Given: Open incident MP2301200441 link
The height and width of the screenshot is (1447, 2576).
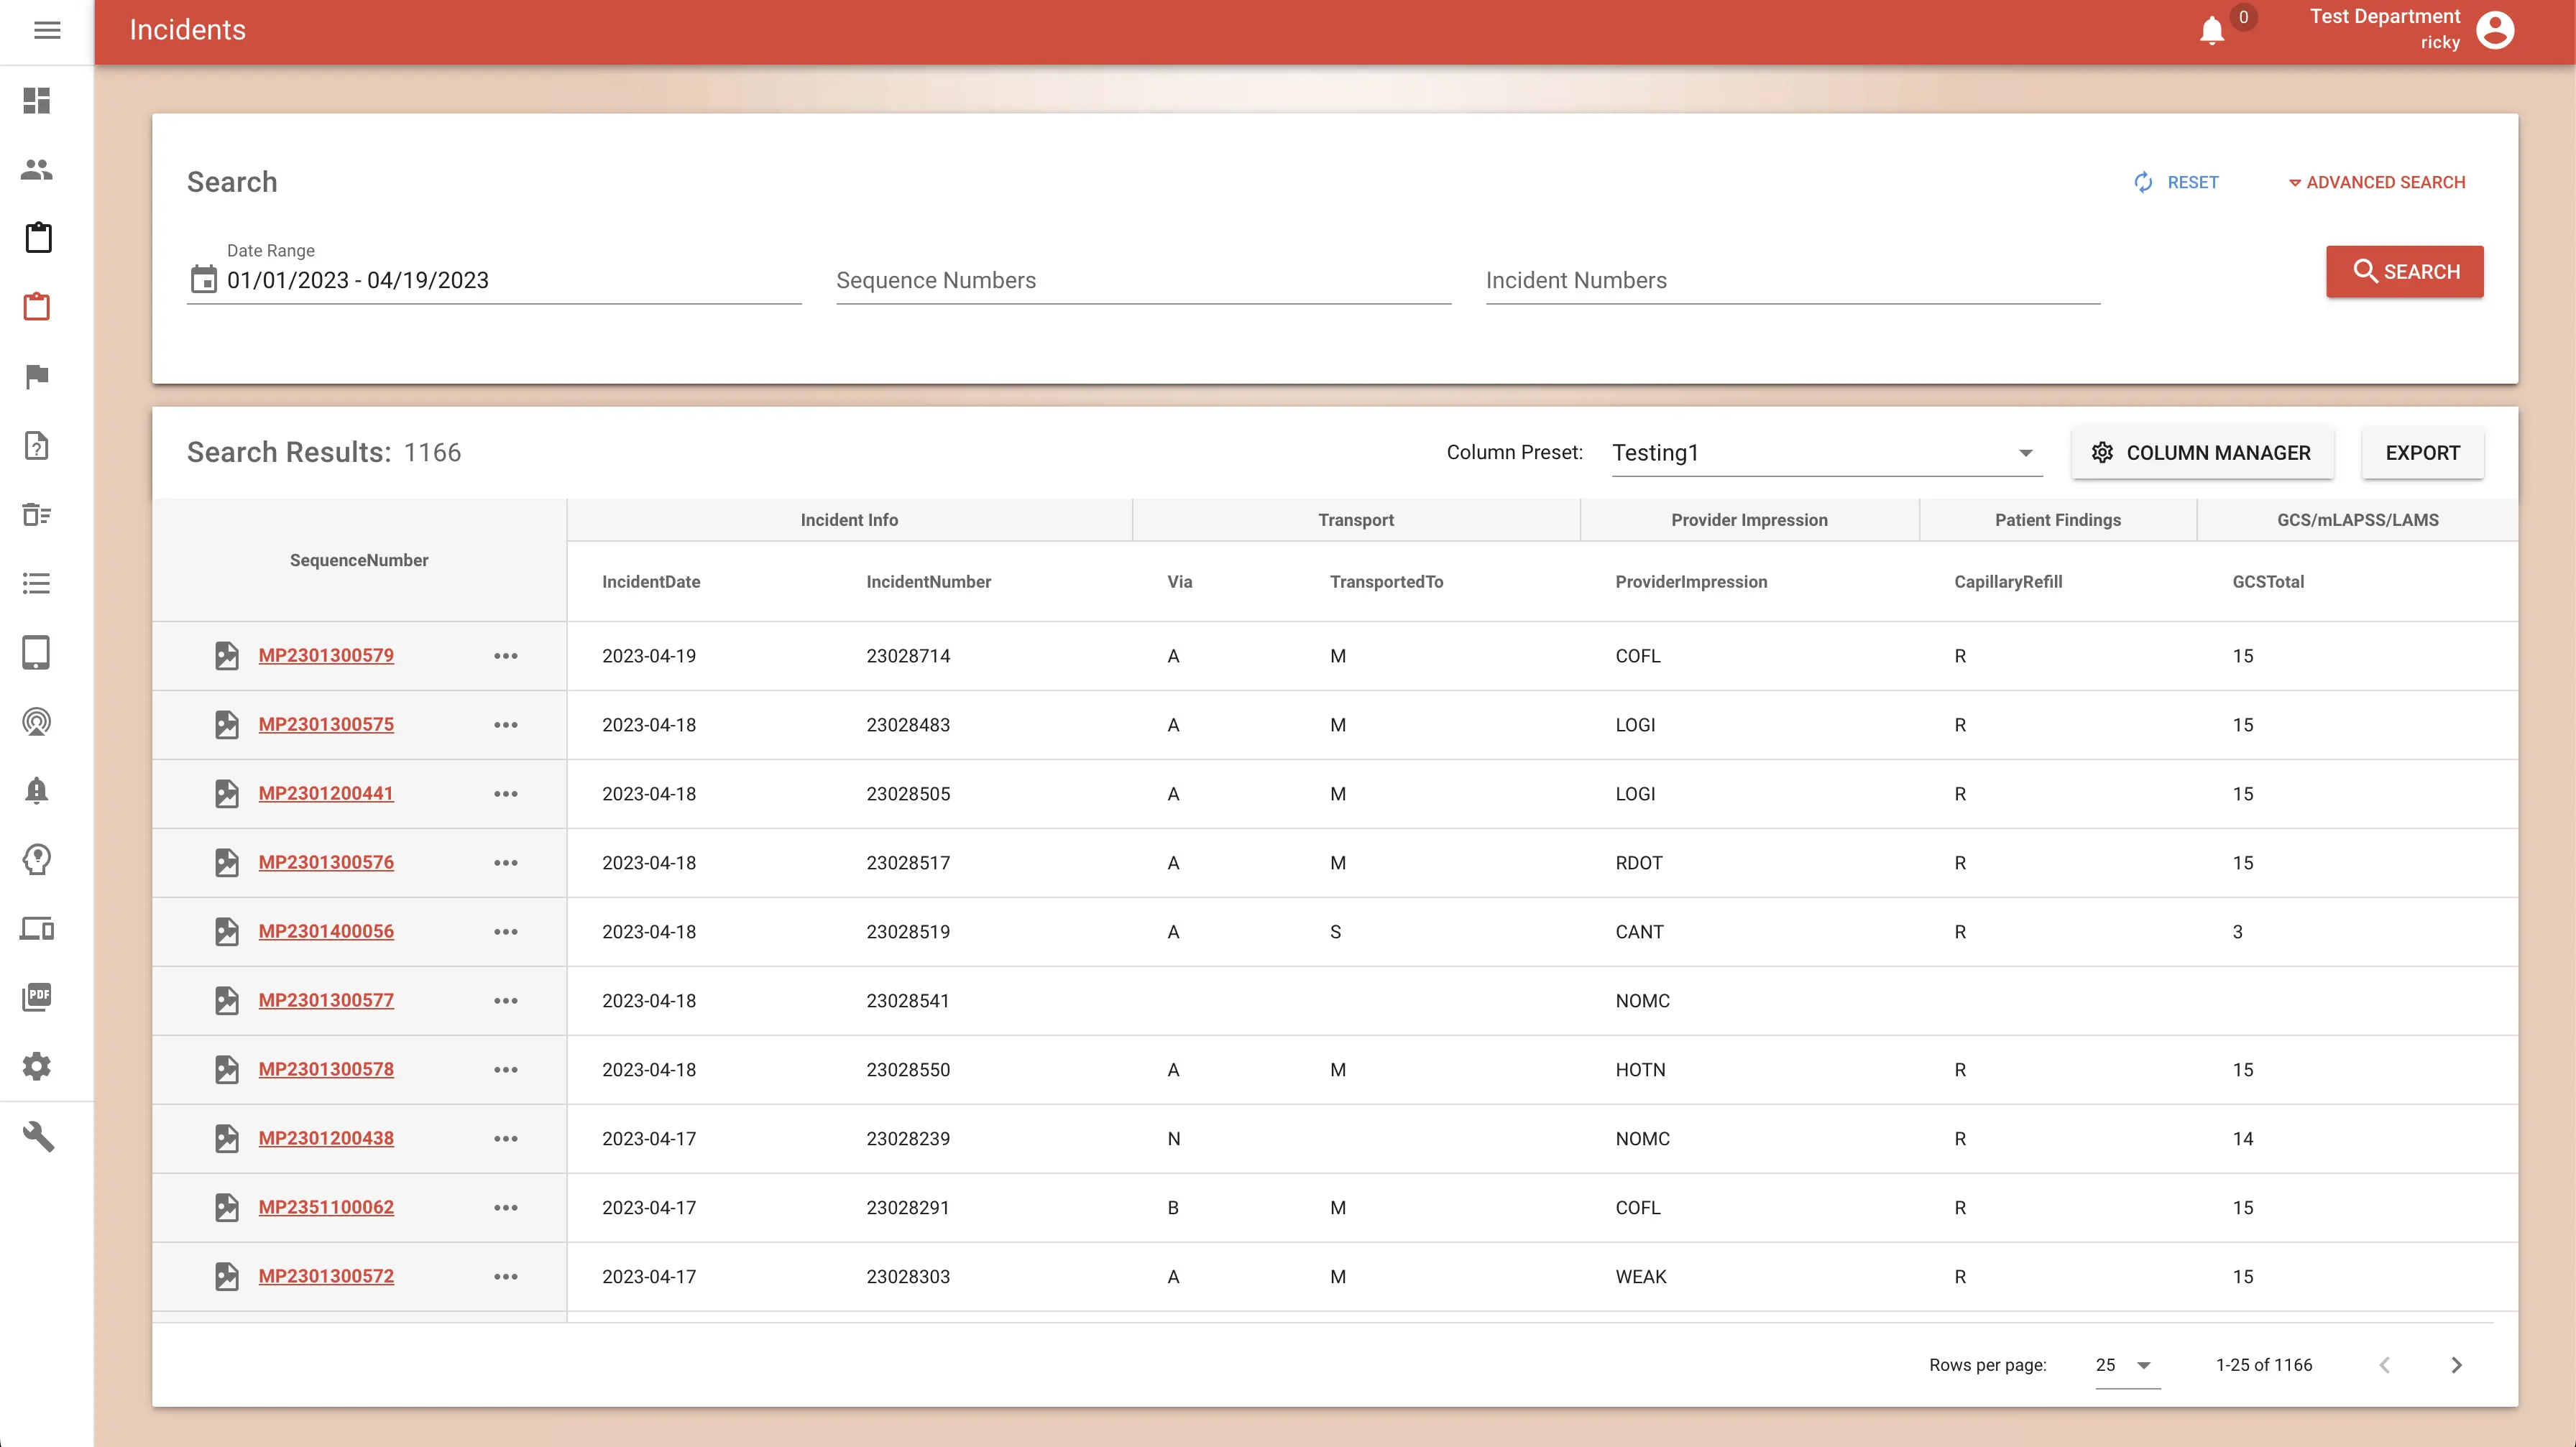Looking at the screenshot, I should point(326,793).
